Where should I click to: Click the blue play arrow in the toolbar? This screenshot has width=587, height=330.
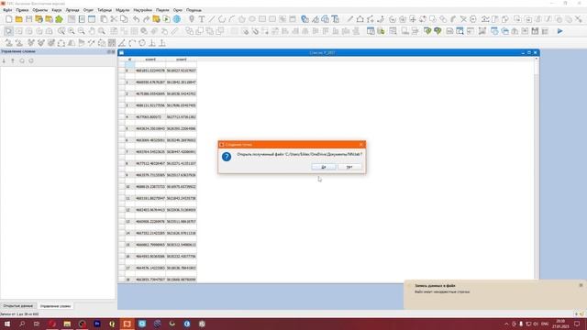[560, 31]
